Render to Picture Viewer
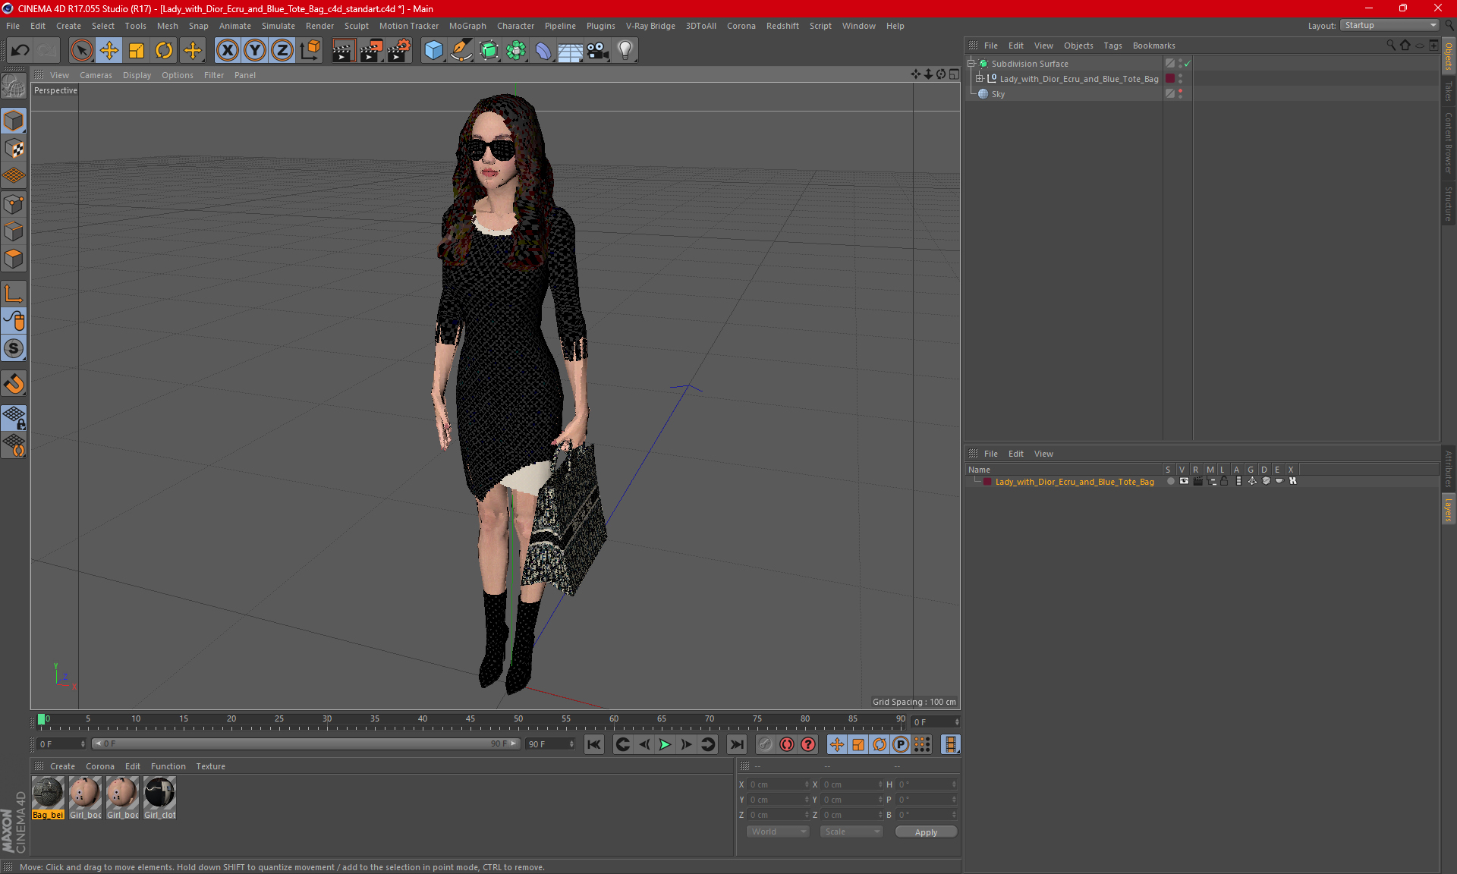 point(371,51)
